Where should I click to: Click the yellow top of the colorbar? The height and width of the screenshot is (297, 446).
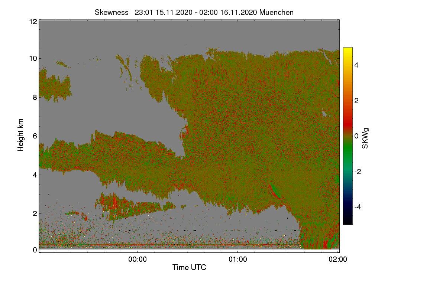click(348, 50)
